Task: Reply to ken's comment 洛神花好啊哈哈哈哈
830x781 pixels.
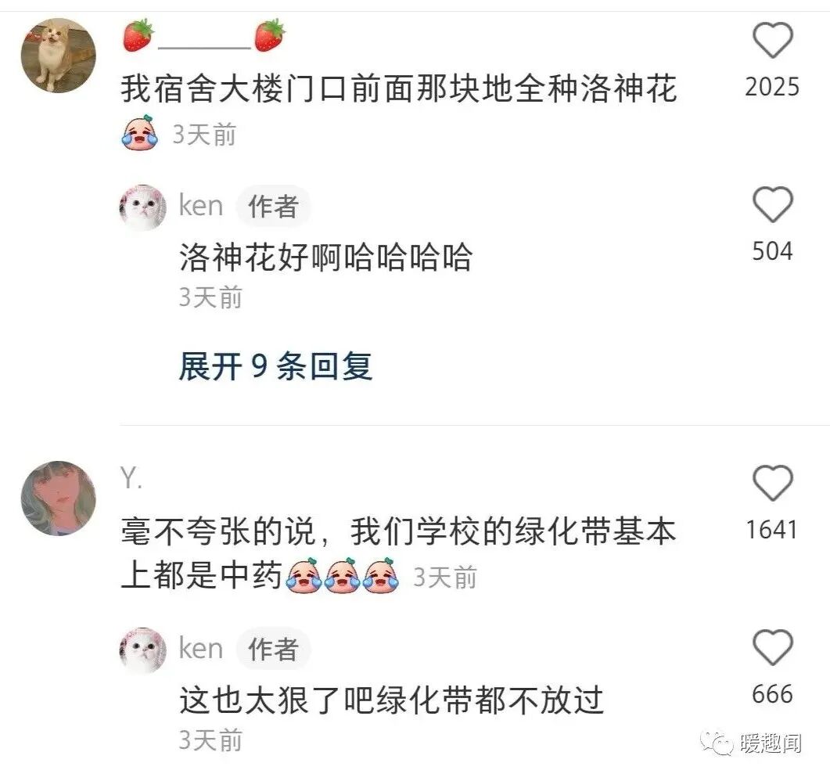Action: click(325, 257)
